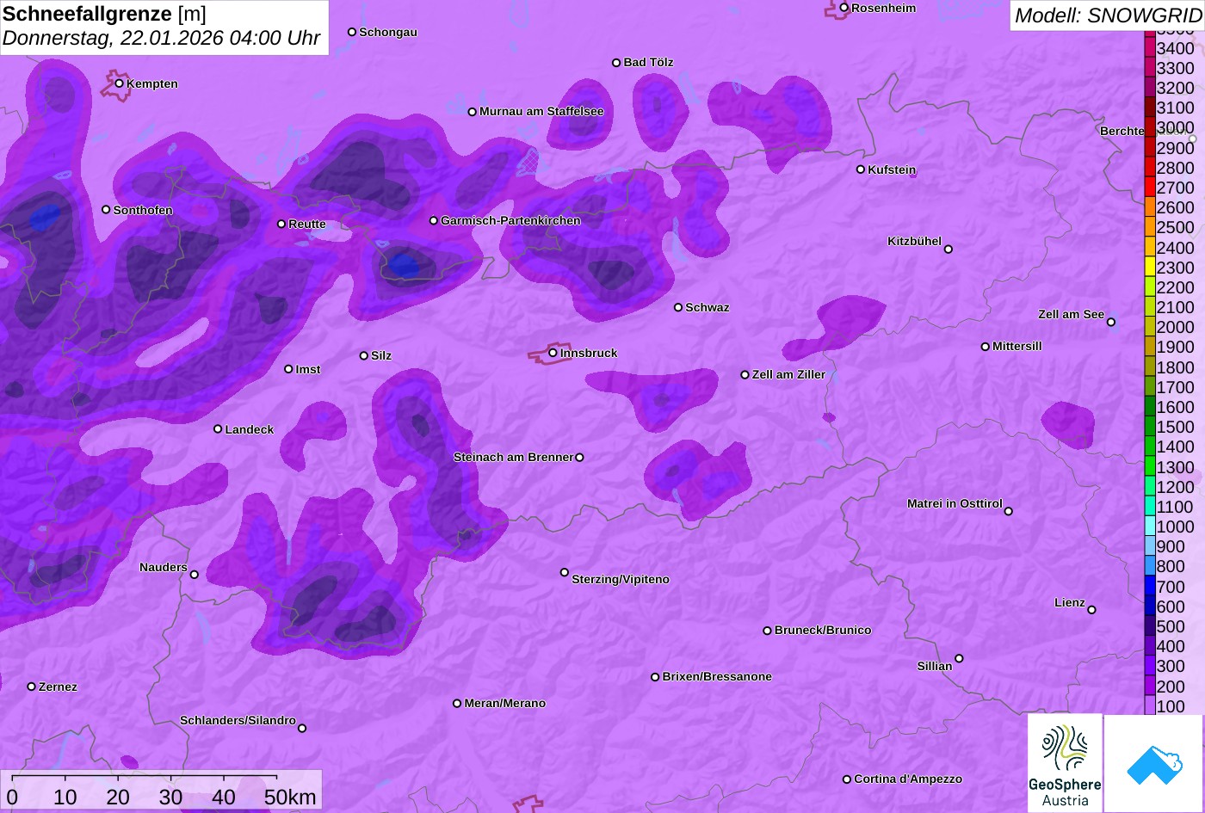1205x813 pixels.
Task: Select the 2300 m yellow legend swatch
Action: click(x=1150, y=267)
